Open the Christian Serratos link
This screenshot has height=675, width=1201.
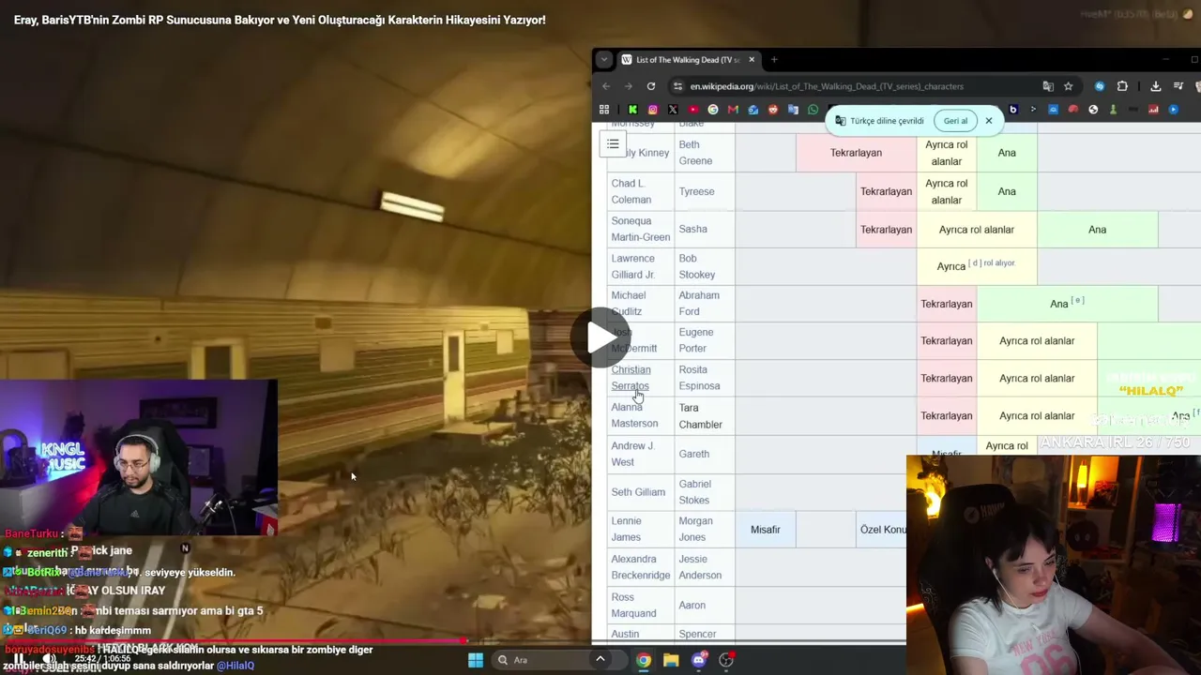[x=631, y=378]
